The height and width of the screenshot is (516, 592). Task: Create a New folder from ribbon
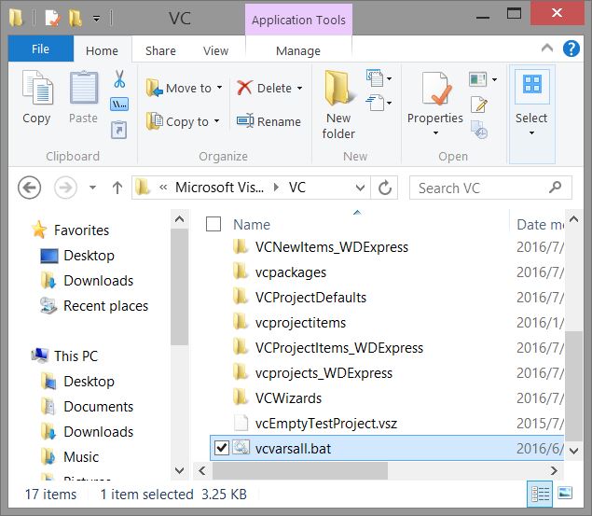click(x=338, y=105)
